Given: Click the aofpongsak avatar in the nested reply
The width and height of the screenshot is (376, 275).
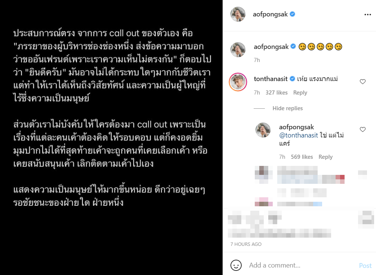Looking at the screenshot, I should tap(263, 130).
